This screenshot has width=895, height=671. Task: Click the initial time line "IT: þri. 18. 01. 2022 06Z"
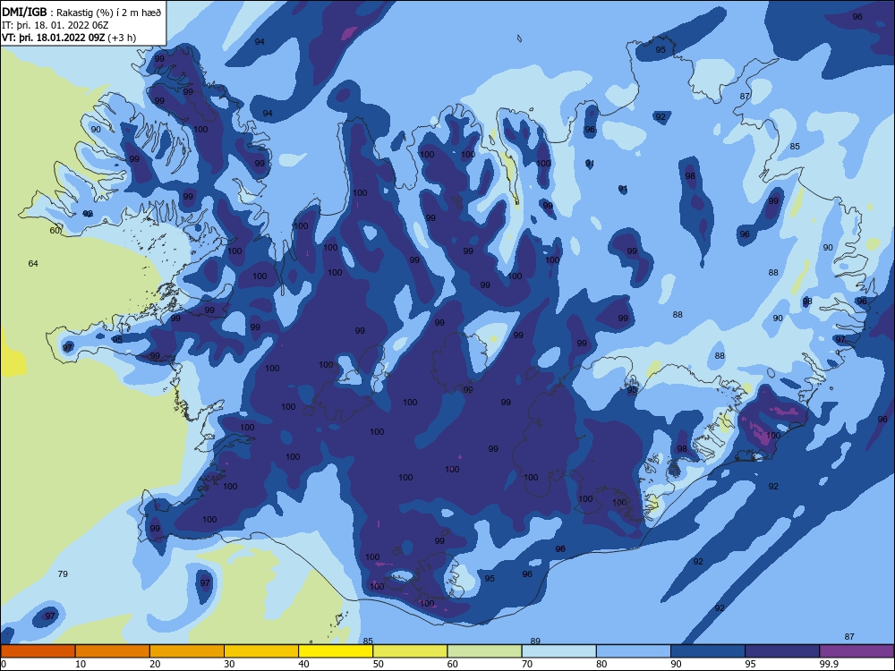[55, 25]
